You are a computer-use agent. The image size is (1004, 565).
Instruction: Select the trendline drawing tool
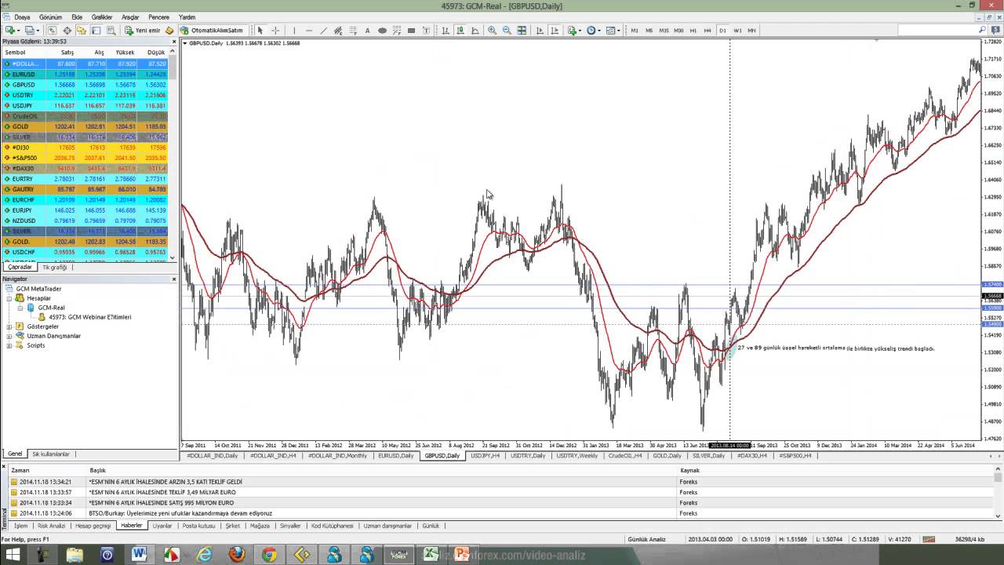[323, 31]
